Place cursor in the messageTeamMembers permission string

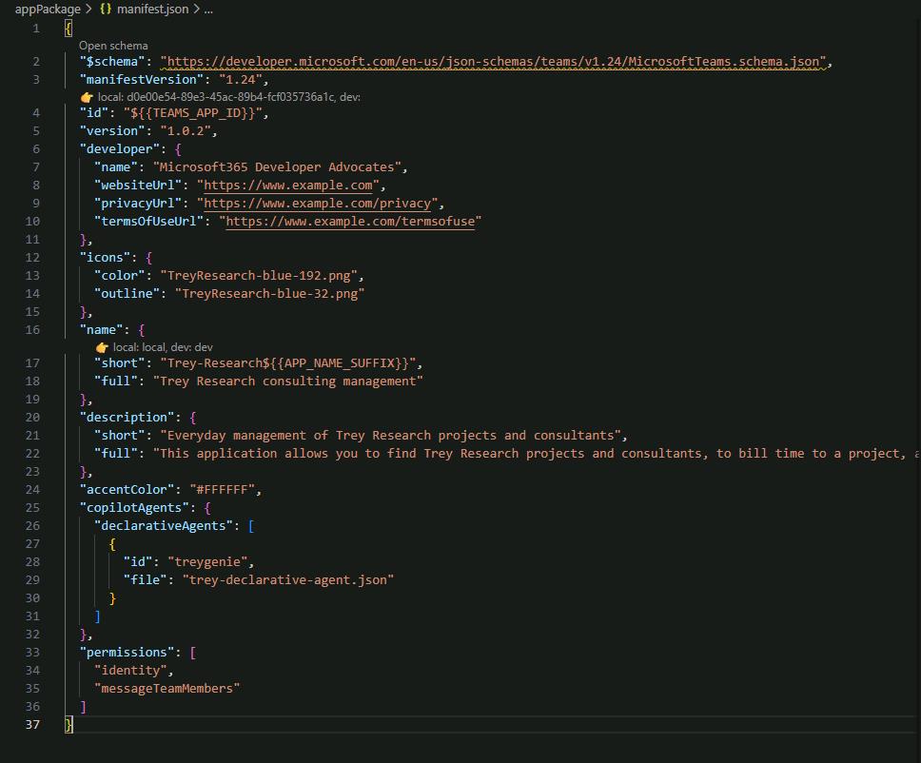167,689
